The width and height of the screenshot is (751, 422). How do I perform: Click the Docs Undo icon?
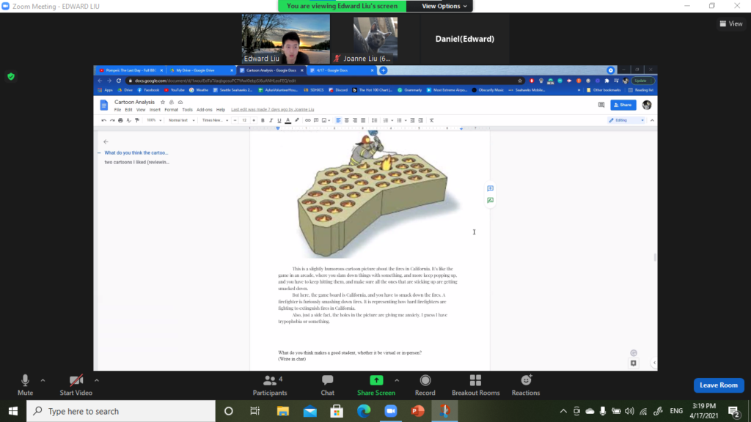(x=104, y=121)
